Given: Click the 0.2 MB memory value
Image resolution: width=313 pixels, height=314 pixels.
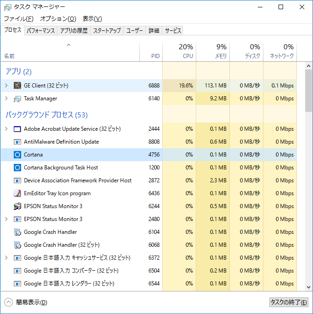Looking at the screenshot, I should pos(218,271).
